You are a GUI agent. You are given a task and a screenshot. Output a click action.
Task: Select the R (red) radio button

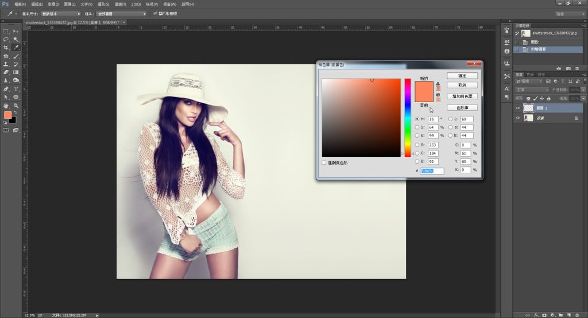pyautogui.click(x=417, y=146)
